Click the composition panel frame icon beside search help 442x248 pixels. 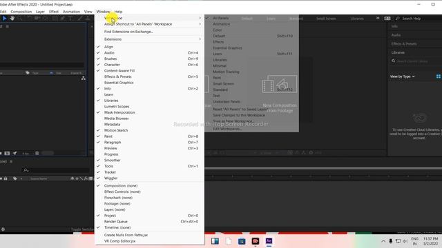point(387,19)
